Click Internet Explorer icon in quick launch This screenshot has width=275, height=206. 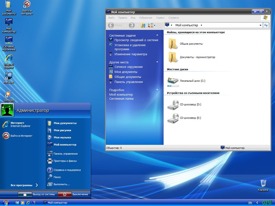coord(28,203)
